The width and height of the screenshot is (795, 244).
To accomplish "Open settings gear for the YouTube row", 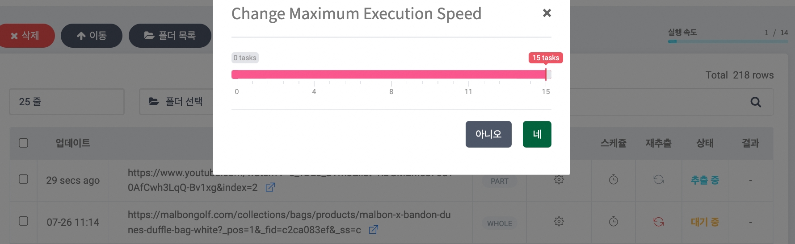I will 559,180.
